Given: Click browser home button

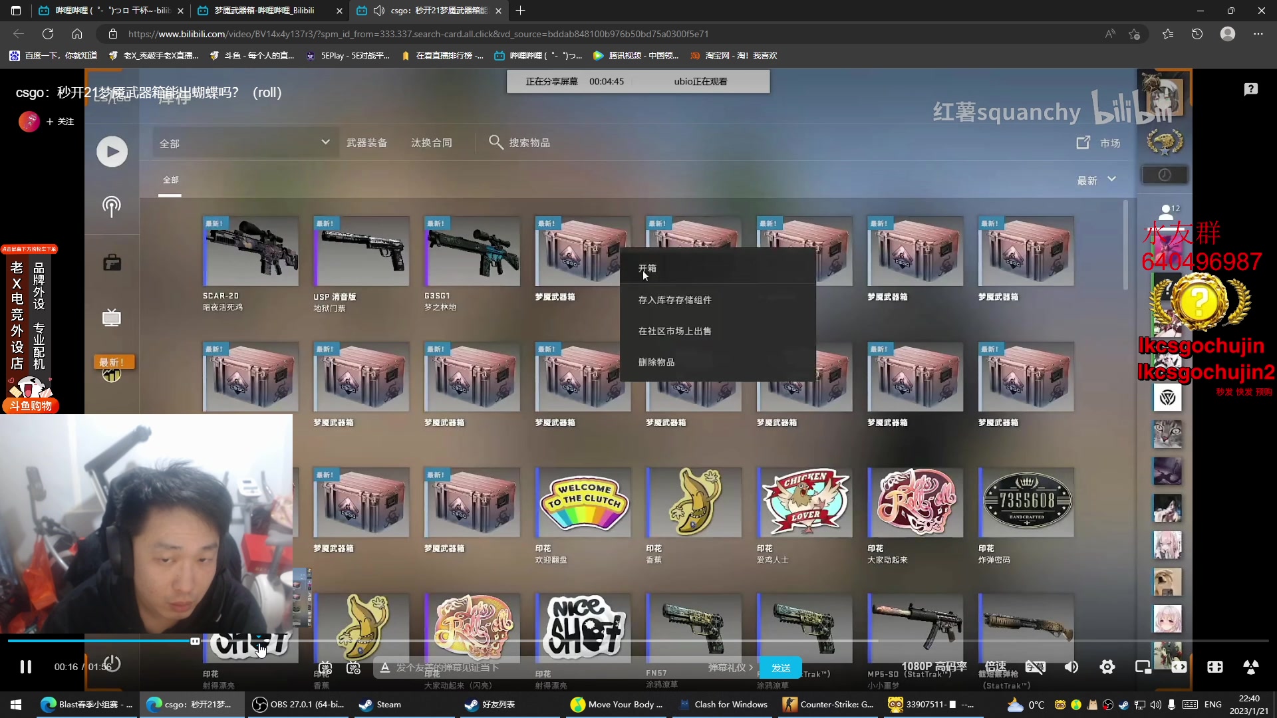Looking at the screenshot, I should click(77, 34).
